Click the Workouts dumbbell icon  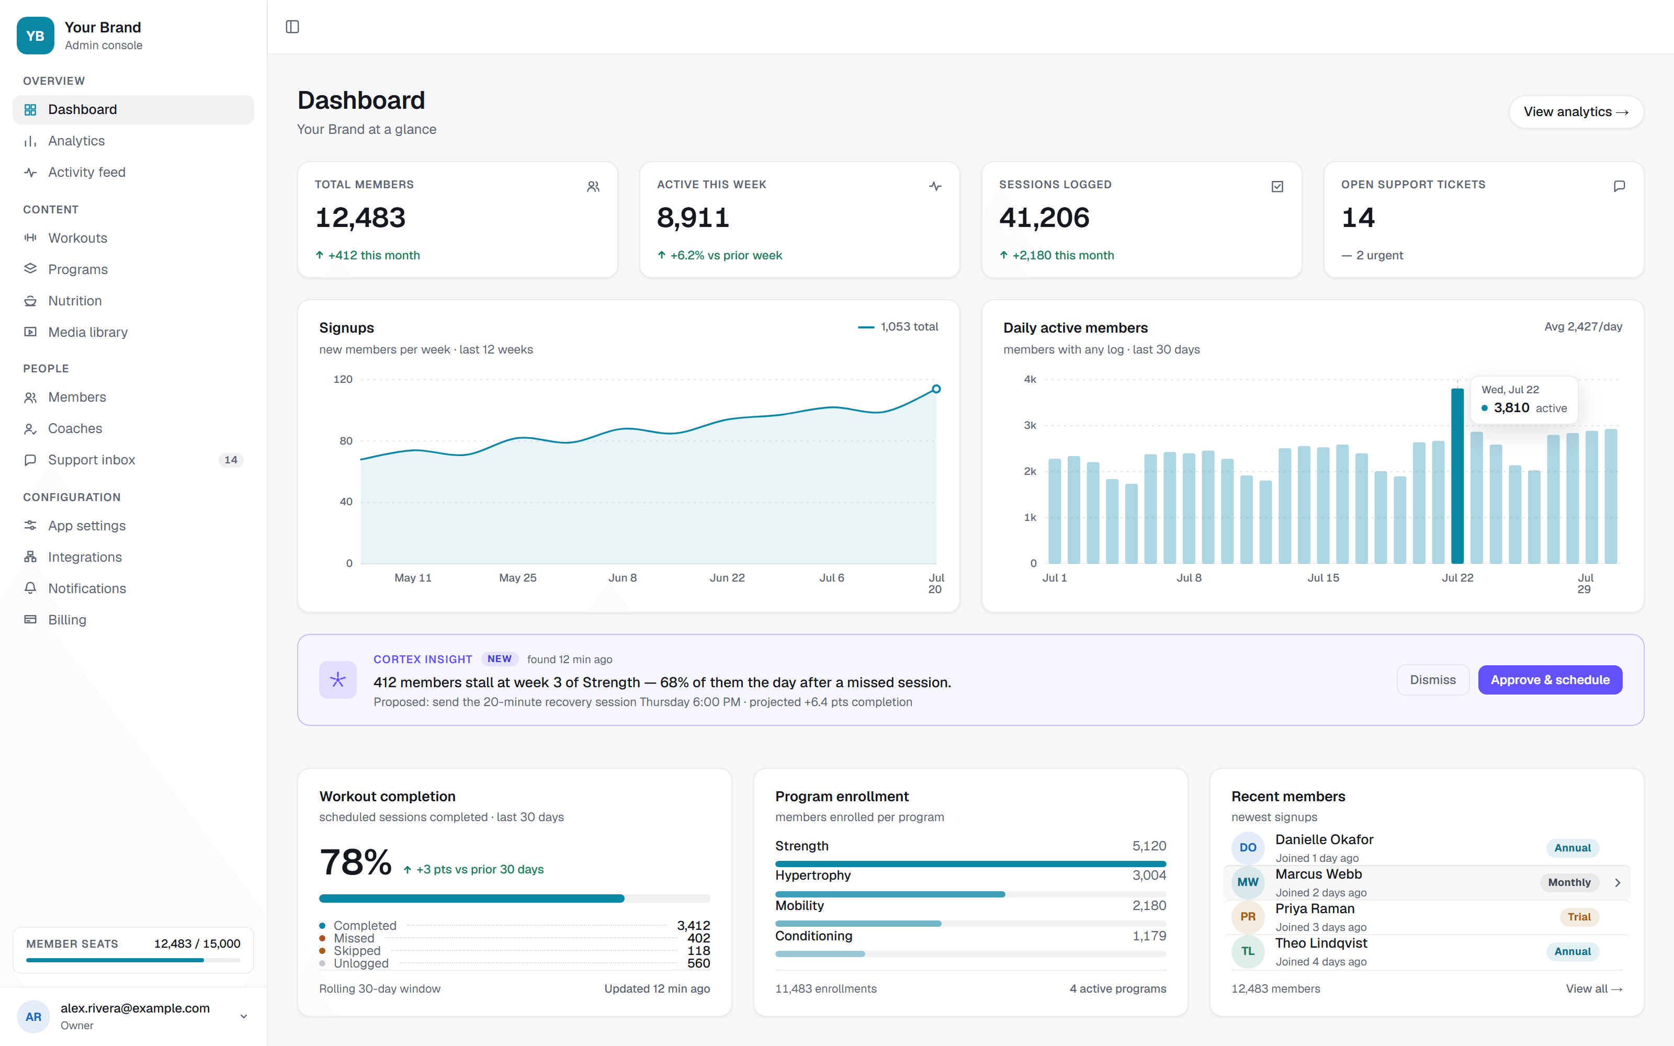point(30,238)
